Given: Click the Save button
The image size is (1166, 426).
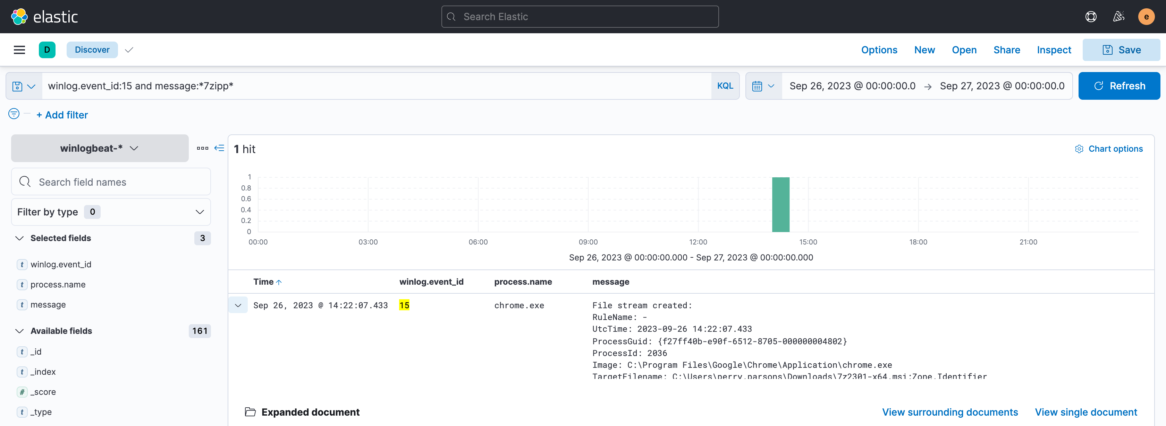Looking at the screenshot, I should [x=1121, y=50].
